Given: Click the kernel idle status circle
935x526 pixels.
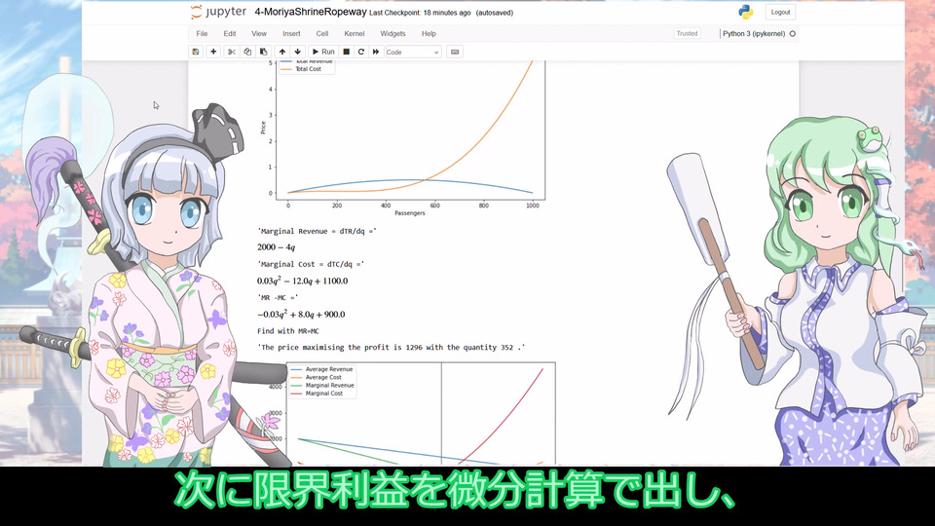Looking at the screenshot, I should click(x=793, y=34).
